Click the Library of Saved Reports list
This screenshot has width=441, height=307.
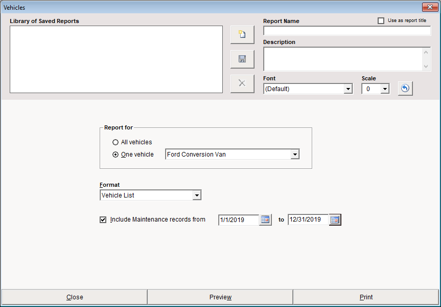(x=116, y=59)
